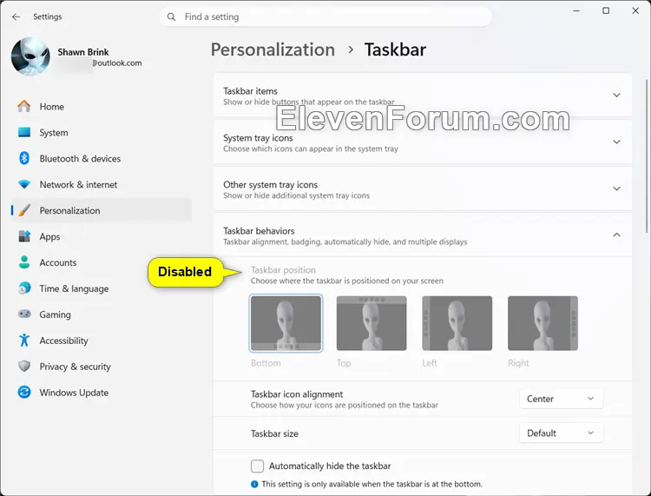This screenshot has width=651, height=496.
Task: Select Apps in the sidebar
Action: coord(102,236)
